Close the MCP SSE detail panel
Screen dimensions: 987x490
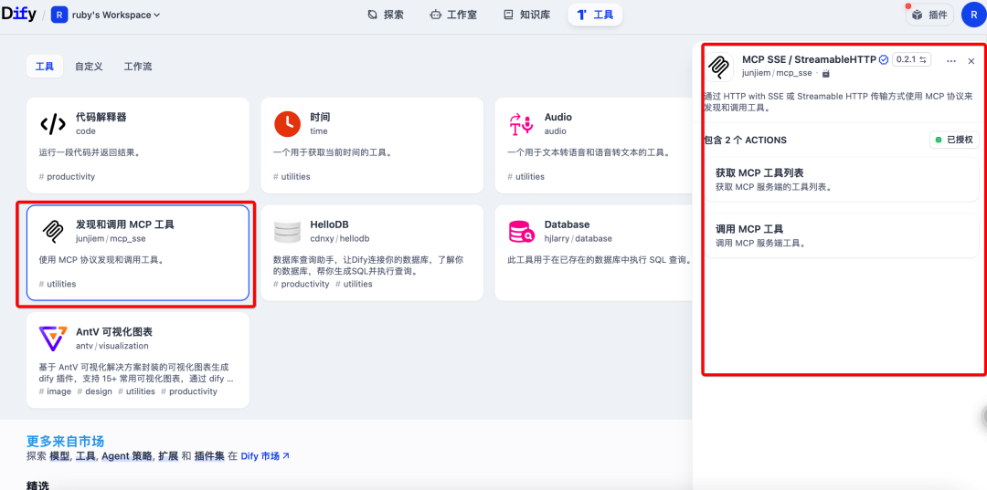tap(971, 61)
